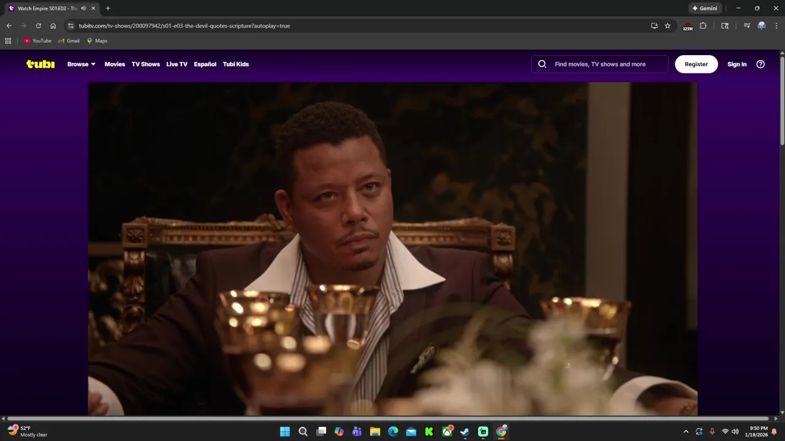The image size is (785, 441).
Task: Open the Google Lens search icon in toolbar
Action: [725, 26]
